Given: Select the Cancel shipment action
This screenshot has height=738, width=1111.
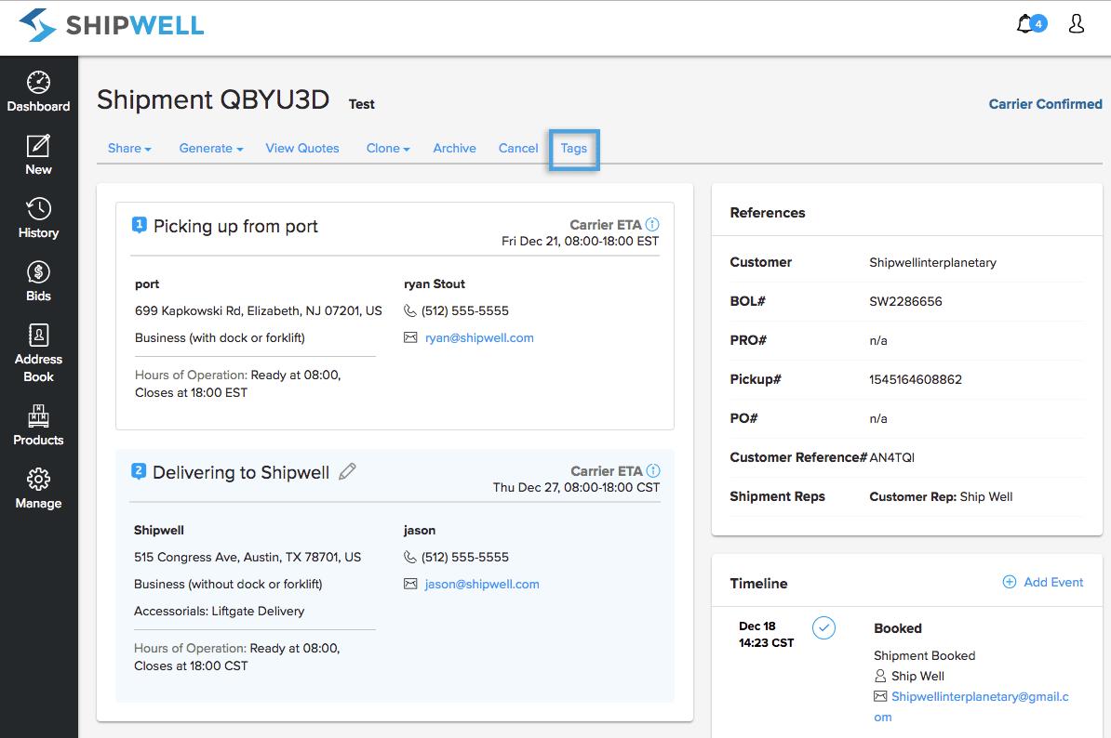Looking at the screenshot, I should pos(518,148).
